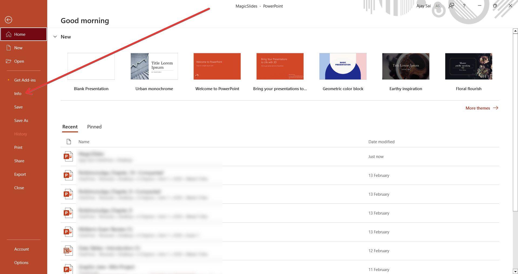Click the Ajay Sai account name
The width and height of the screenshot is (518, 274).
[424, 6]
